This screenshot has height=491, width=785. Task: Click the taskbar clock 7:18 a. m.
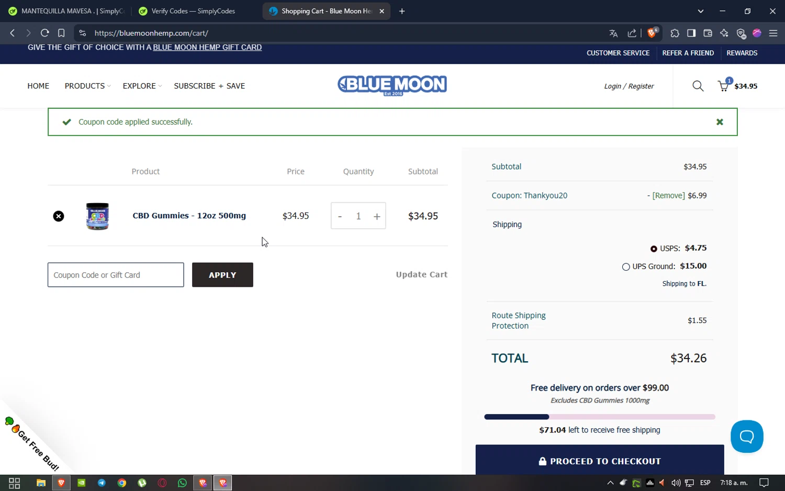[x=734, y=483]
